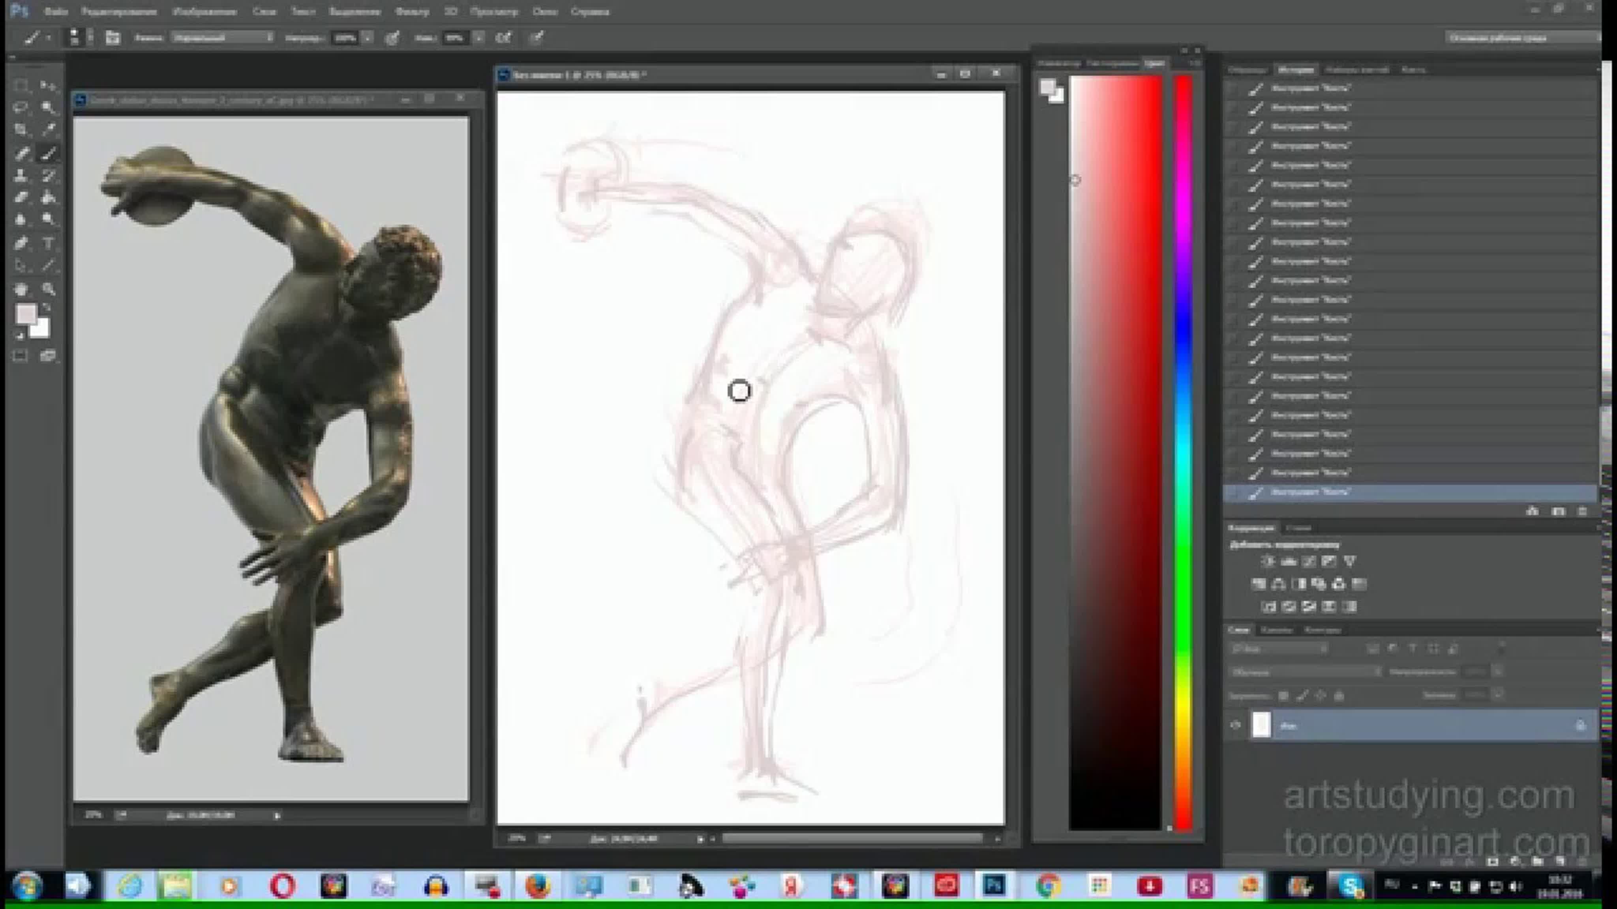The height and width of the screenshot is (909, 1617).
Task: Toggle visibility eye of the Фон layer
Action: tap(1235, 726)
